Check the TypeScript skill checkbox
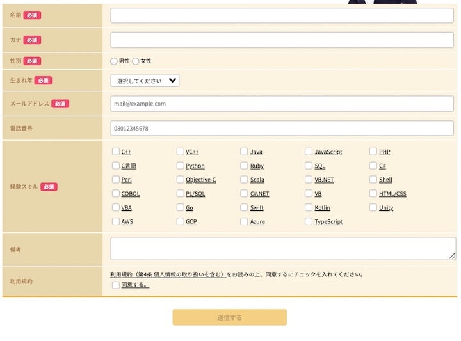461x341 pixels. [309, 221]
